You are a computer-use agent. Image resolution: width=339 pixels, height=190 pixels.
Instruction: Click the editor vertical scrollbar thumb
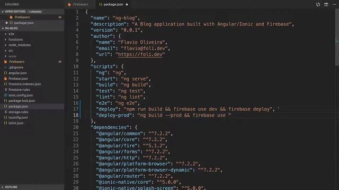coord(337,37)
